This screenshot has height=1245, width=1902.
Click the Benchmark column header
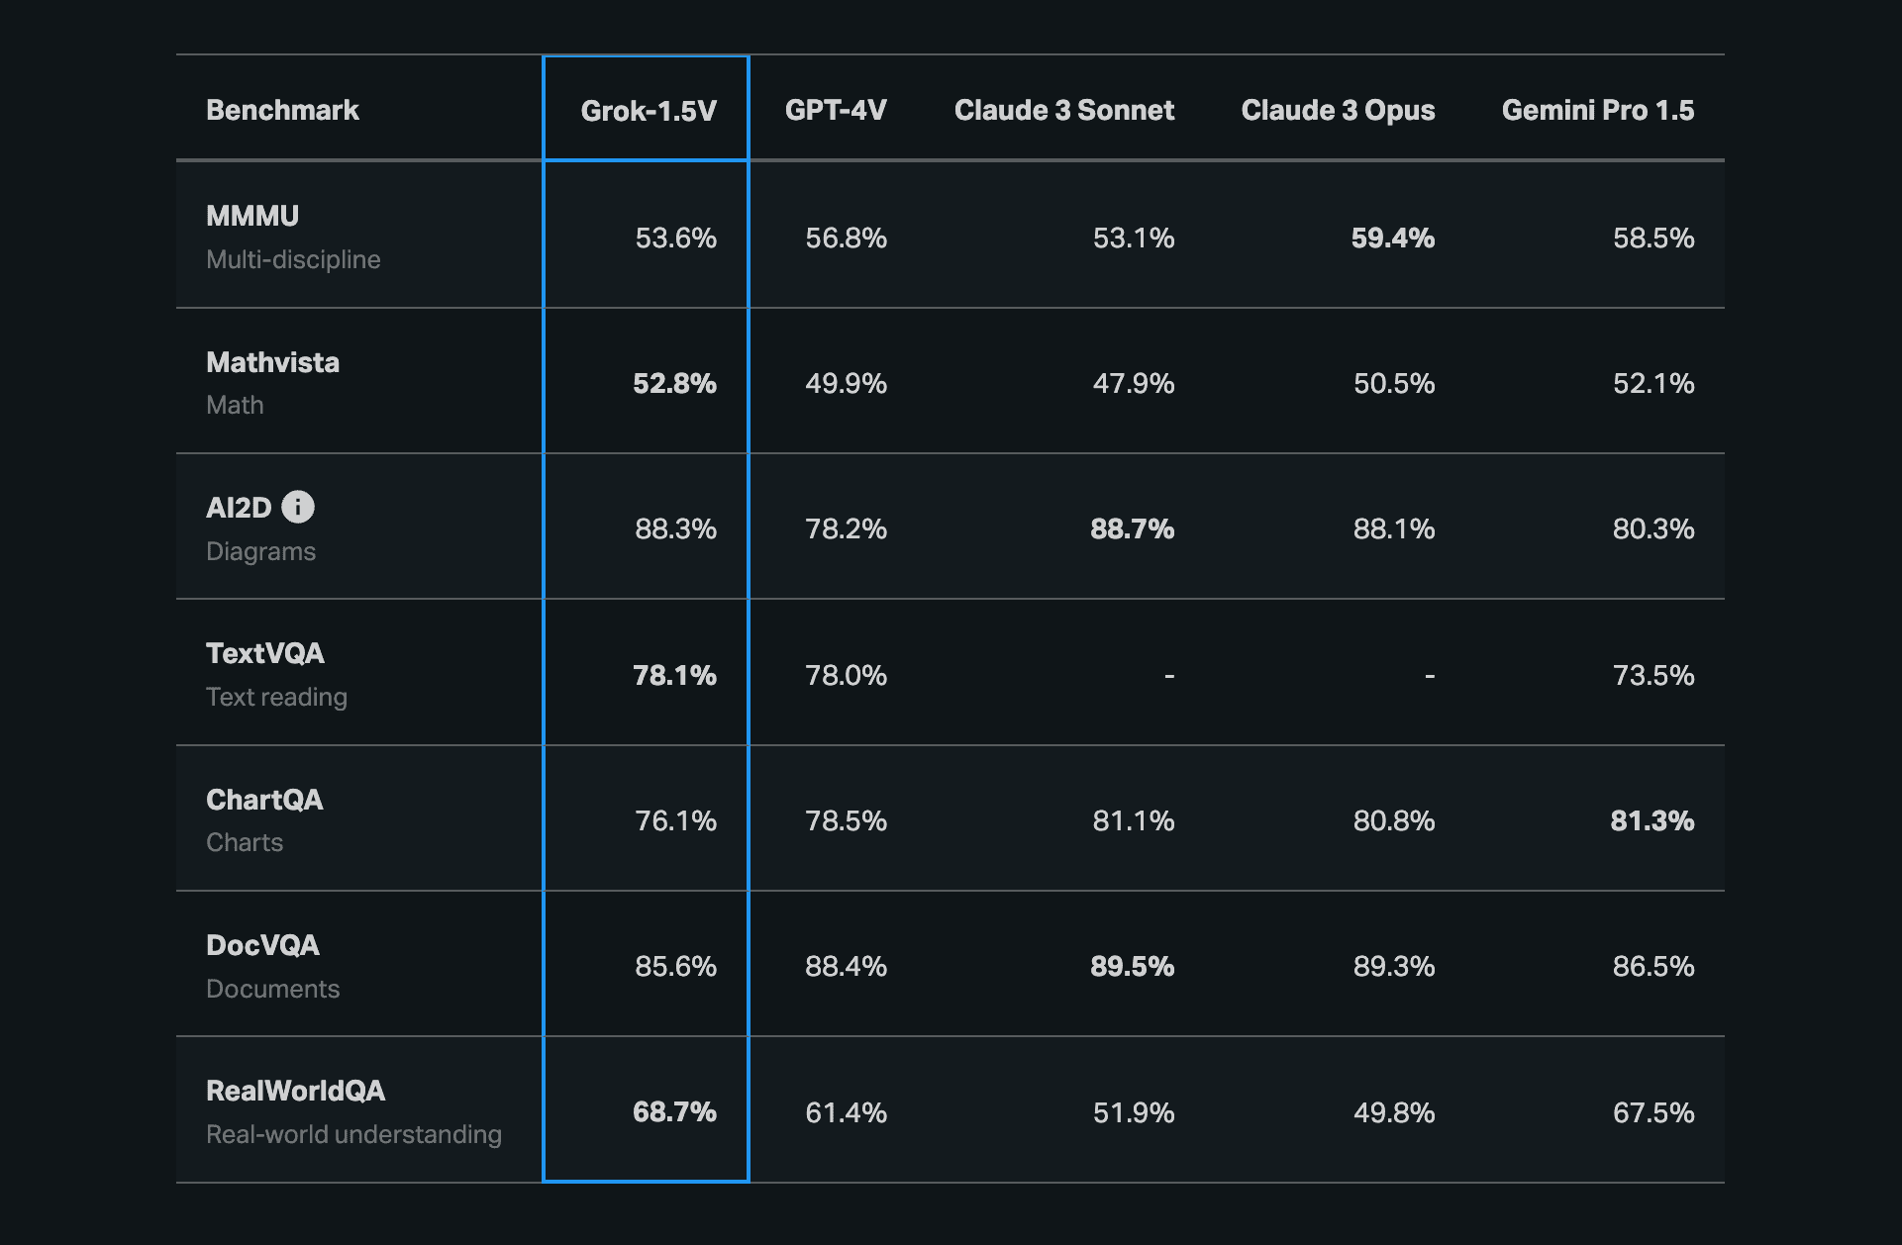click(282, 110)
